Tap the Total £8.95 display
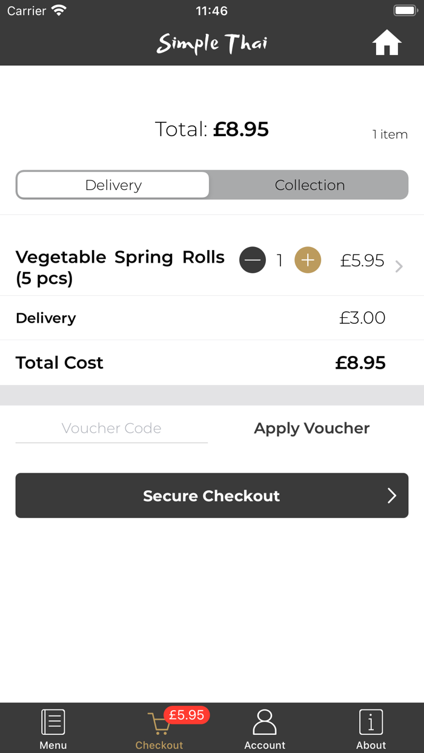Viewport: 424px width, 753px height. click(211, 129)
